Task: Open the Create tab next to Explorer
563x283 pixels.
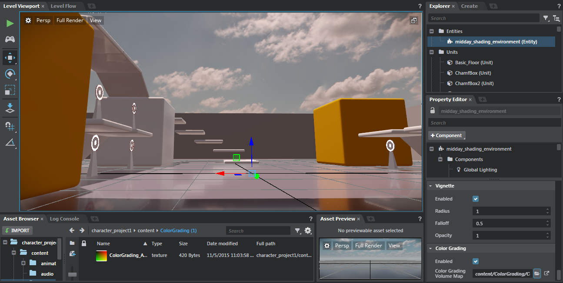Action: pyautogui.click(x=469, y=6)
